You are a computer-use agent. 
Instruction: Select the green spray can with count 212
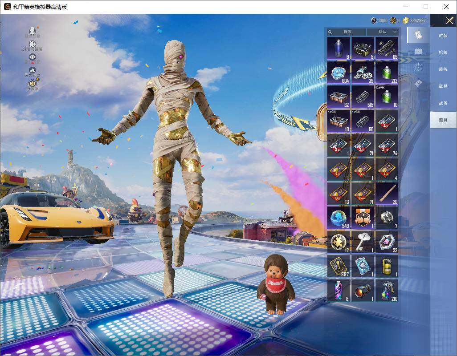[387, 73]
